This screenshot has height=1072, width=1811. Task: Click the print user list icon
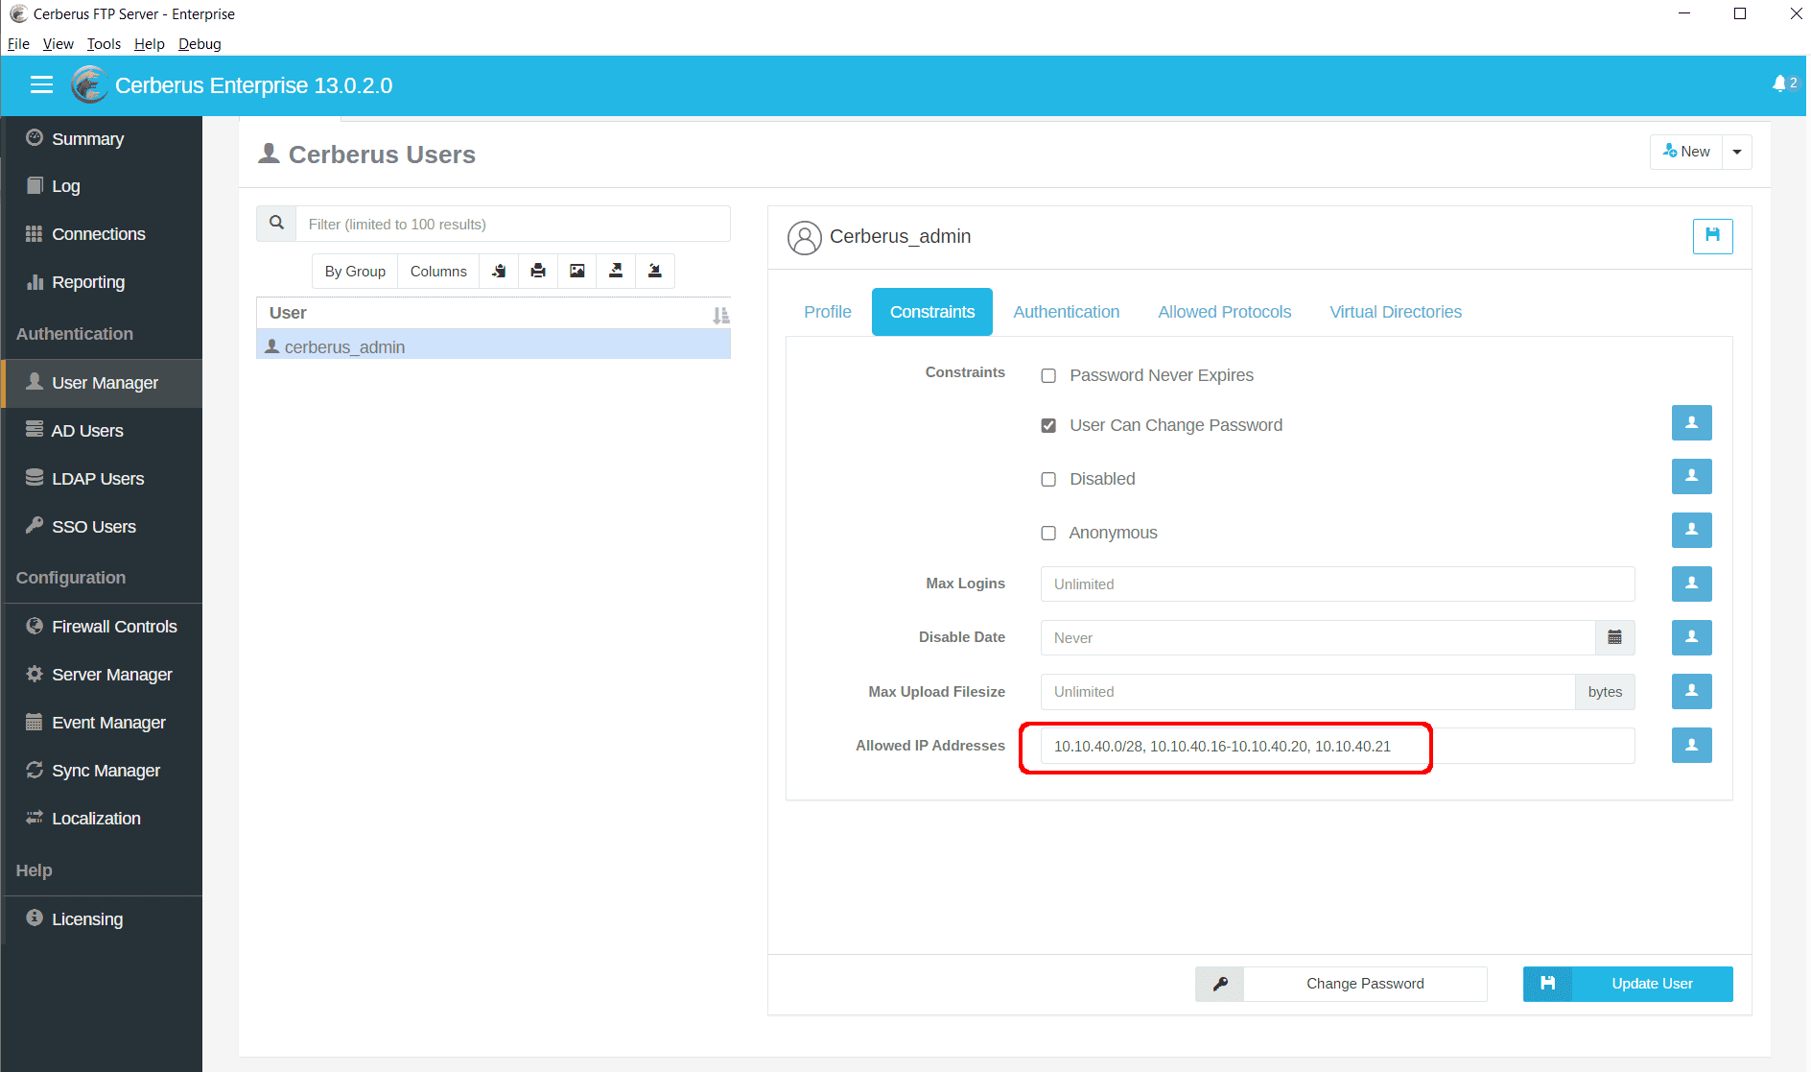pyautogui.click(x=538, y=272)
